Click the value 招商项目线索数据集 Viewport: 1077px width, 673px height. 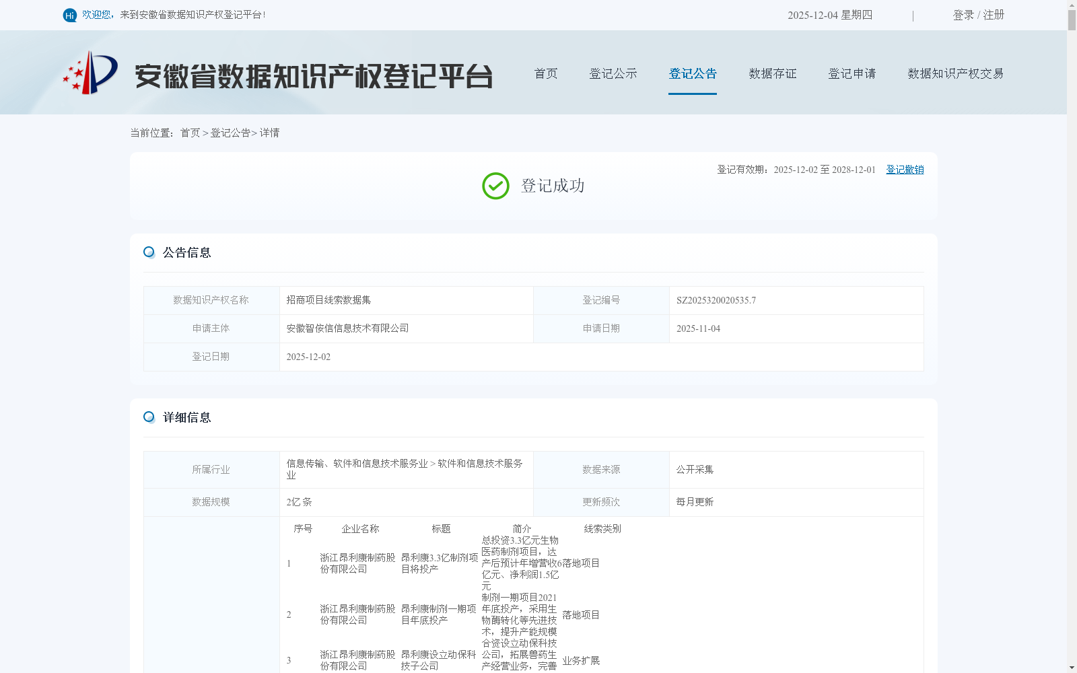[x=328, y=300]
